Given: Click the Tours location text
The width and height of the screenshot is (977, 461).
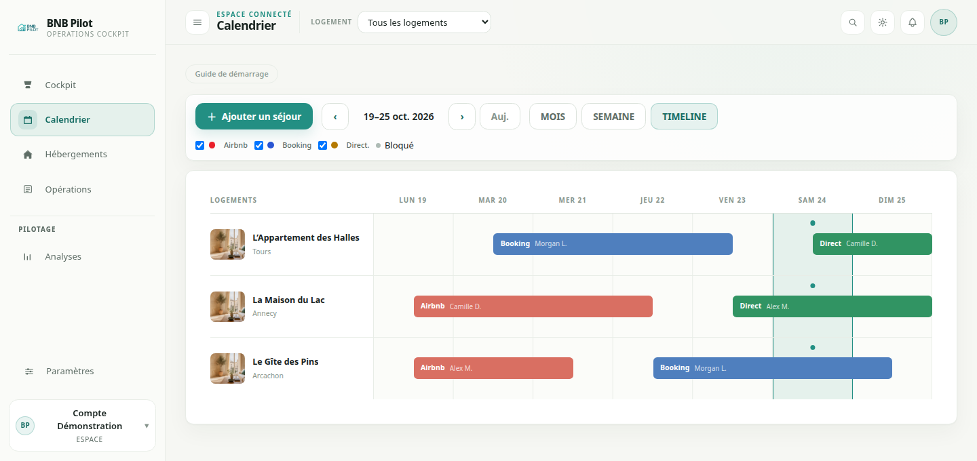Looking at the screenshot, I should tap(262, 252).
